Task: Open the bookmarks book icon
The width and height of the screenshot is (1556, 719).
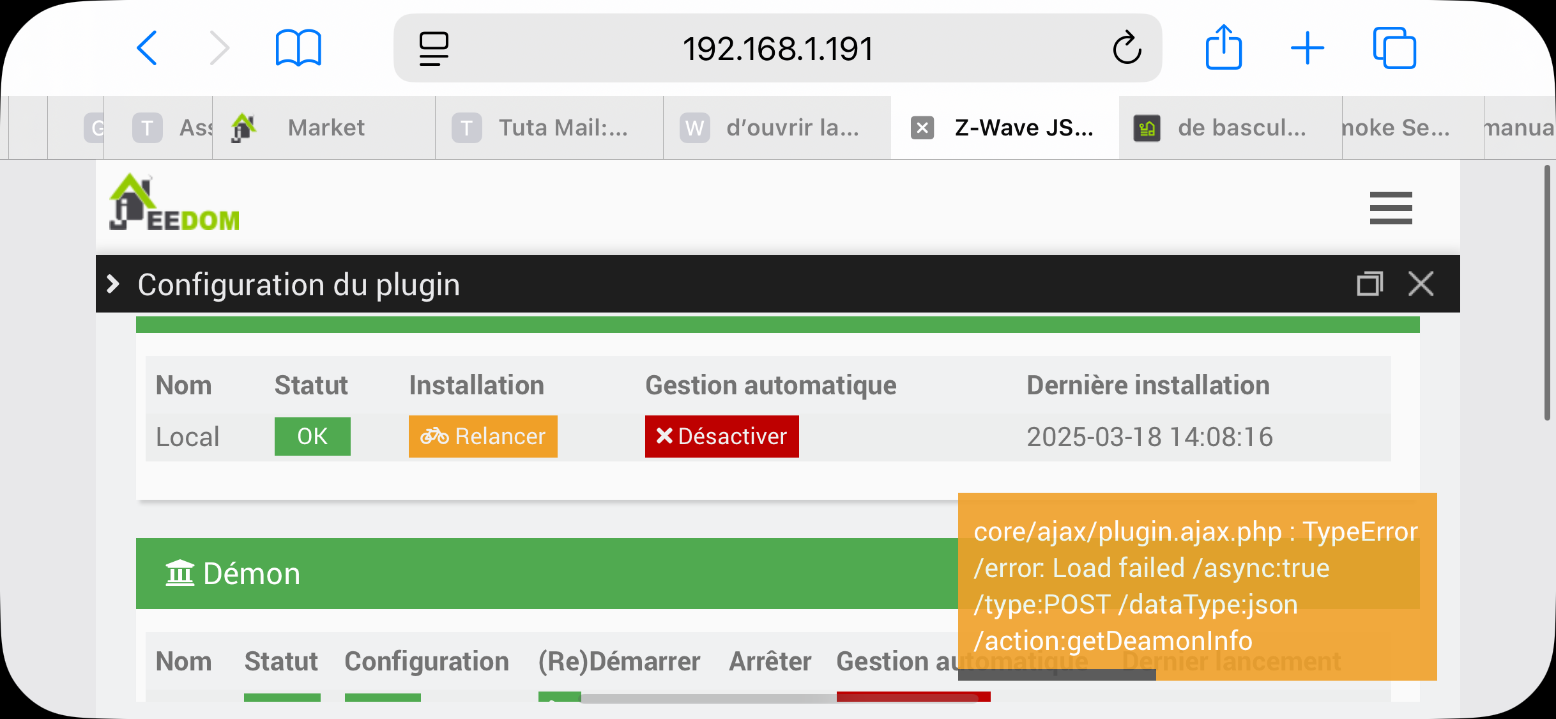Action: pyautogui.click(x=298, y=48)
